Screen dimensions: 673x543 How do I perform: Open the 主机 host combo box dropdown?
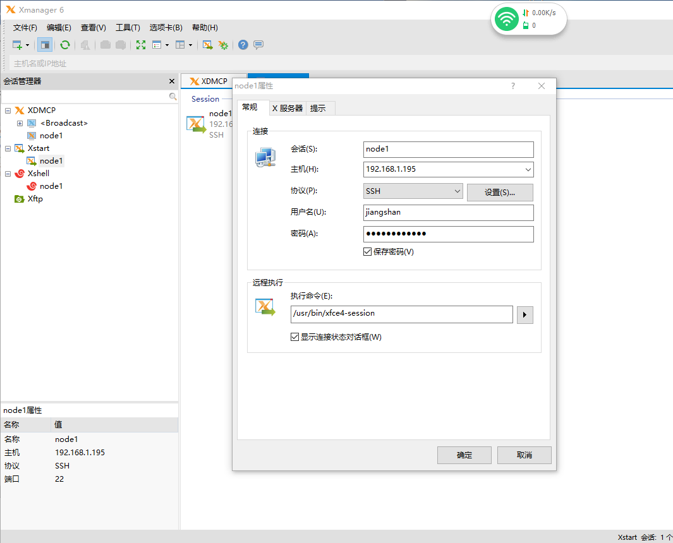[x=528, y=169]
